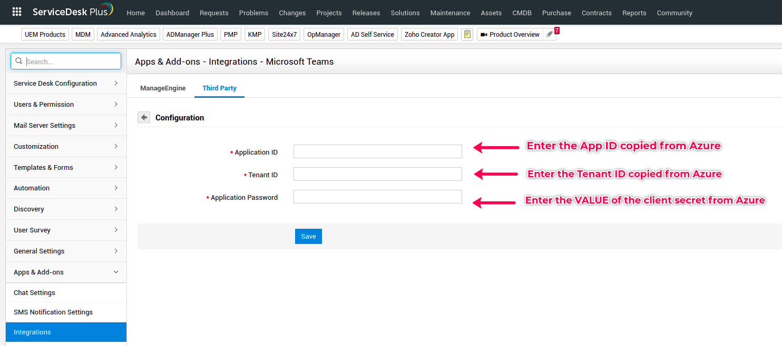
Task: Open the Requests menu
Action: click(214, 13)
